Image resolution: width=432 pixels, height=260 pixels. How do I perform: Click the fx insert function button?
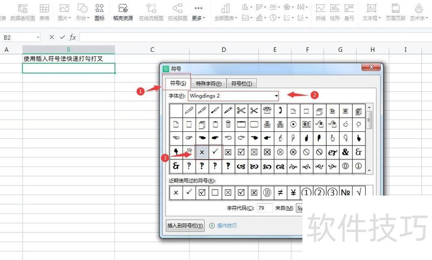[x=72, y=37]
